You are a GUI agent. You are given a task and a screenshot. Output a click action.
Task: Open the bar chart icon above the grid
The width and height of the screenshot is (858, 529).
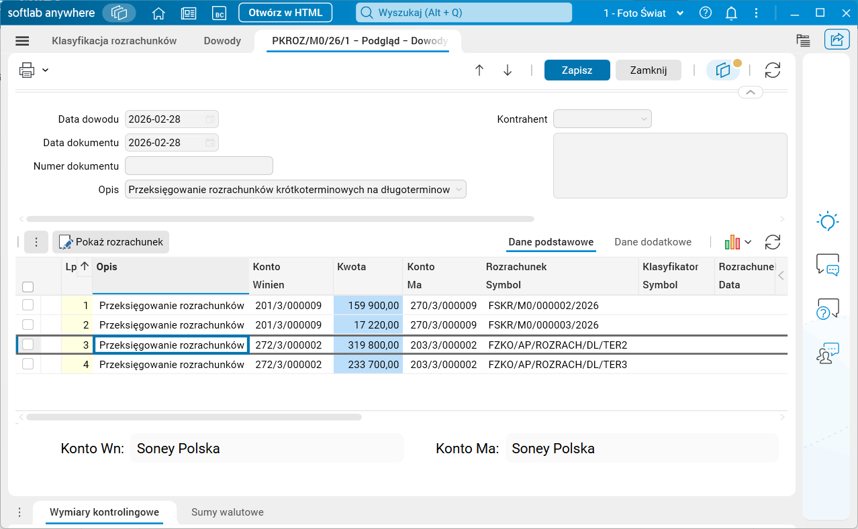coord(732,242)
